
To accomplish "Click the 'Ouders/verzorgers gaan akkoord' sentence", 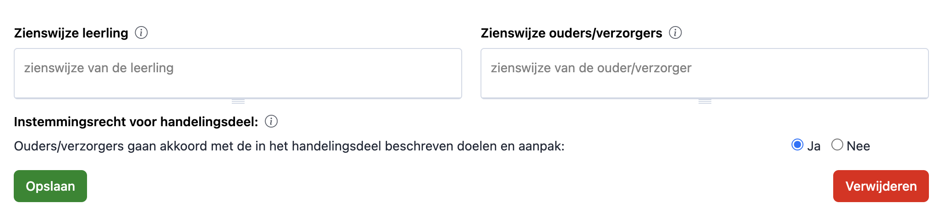I will pos(289,146).
